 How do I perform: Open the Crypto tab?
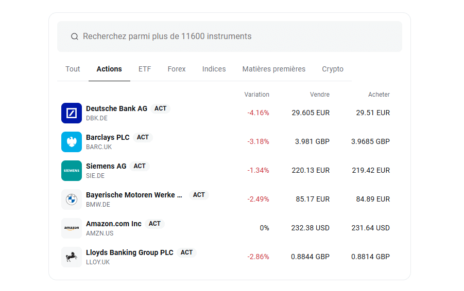pos(333,69)
